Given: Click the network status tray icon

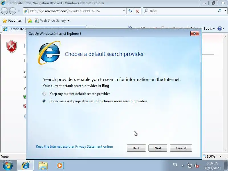Looking at the screenshot, I should coord(190,166).
